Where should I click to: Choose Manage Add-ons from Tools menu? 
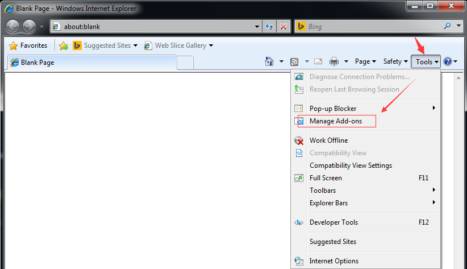[x=366, y=121]
